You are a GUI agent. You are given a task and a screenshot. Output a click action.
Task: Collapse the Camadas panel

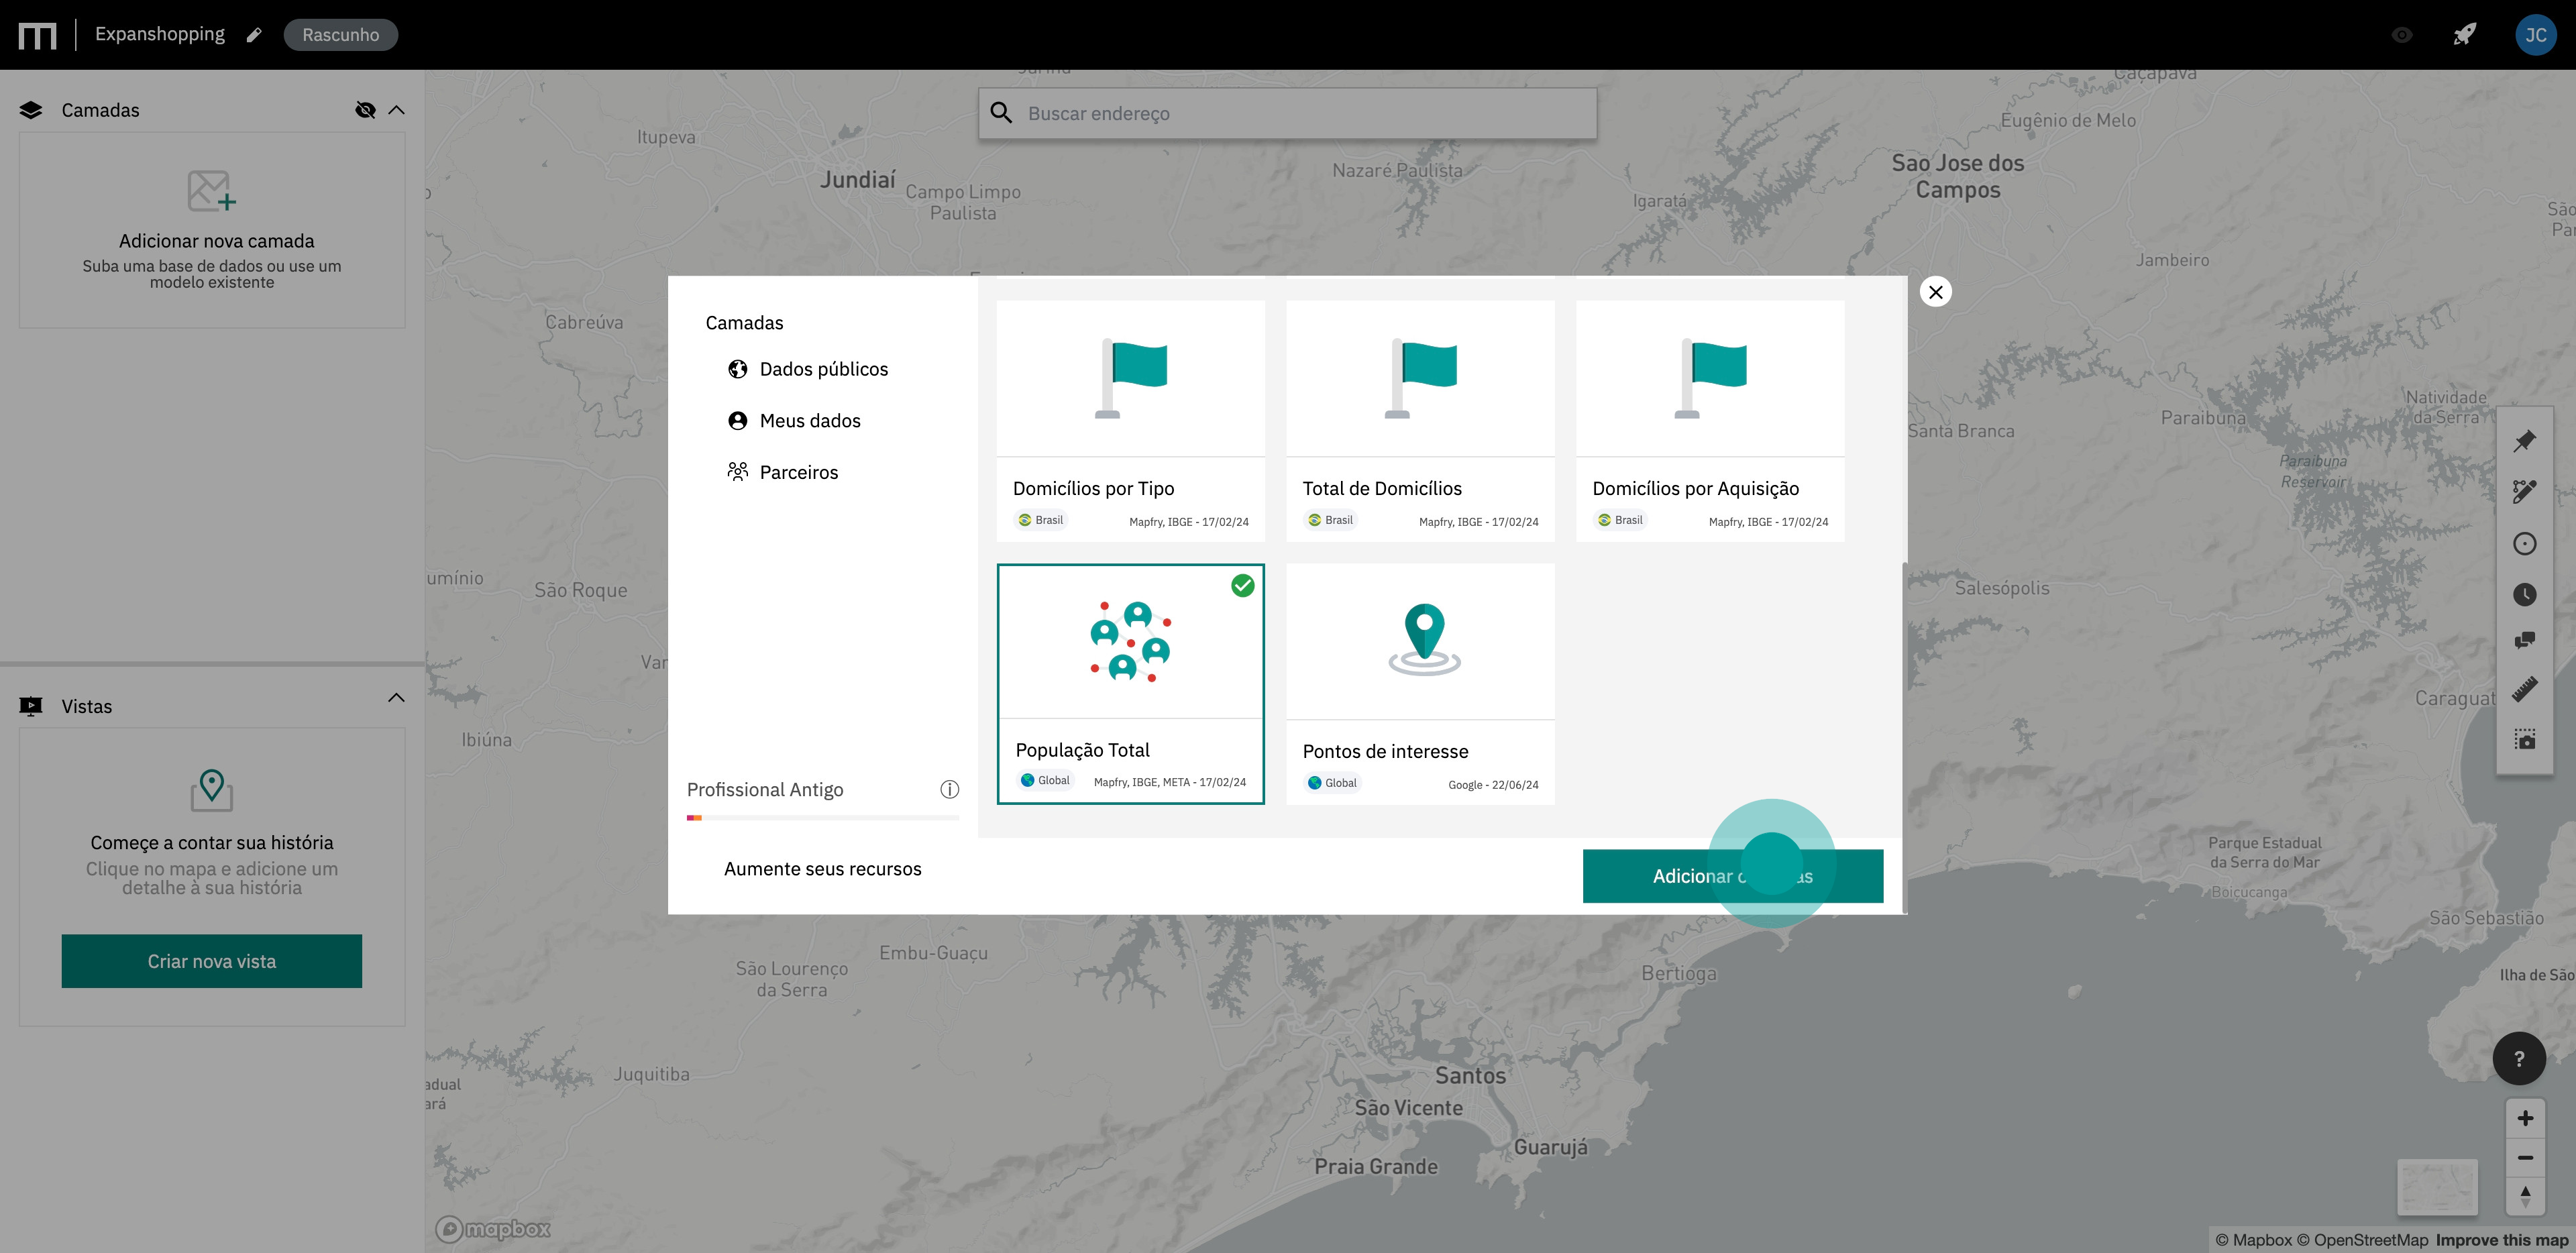click(397, 110)
